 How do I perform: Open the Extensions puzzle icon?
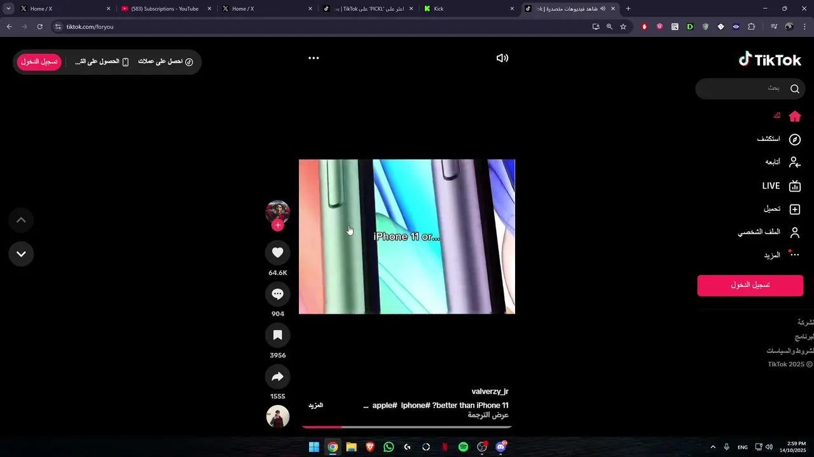752,27
